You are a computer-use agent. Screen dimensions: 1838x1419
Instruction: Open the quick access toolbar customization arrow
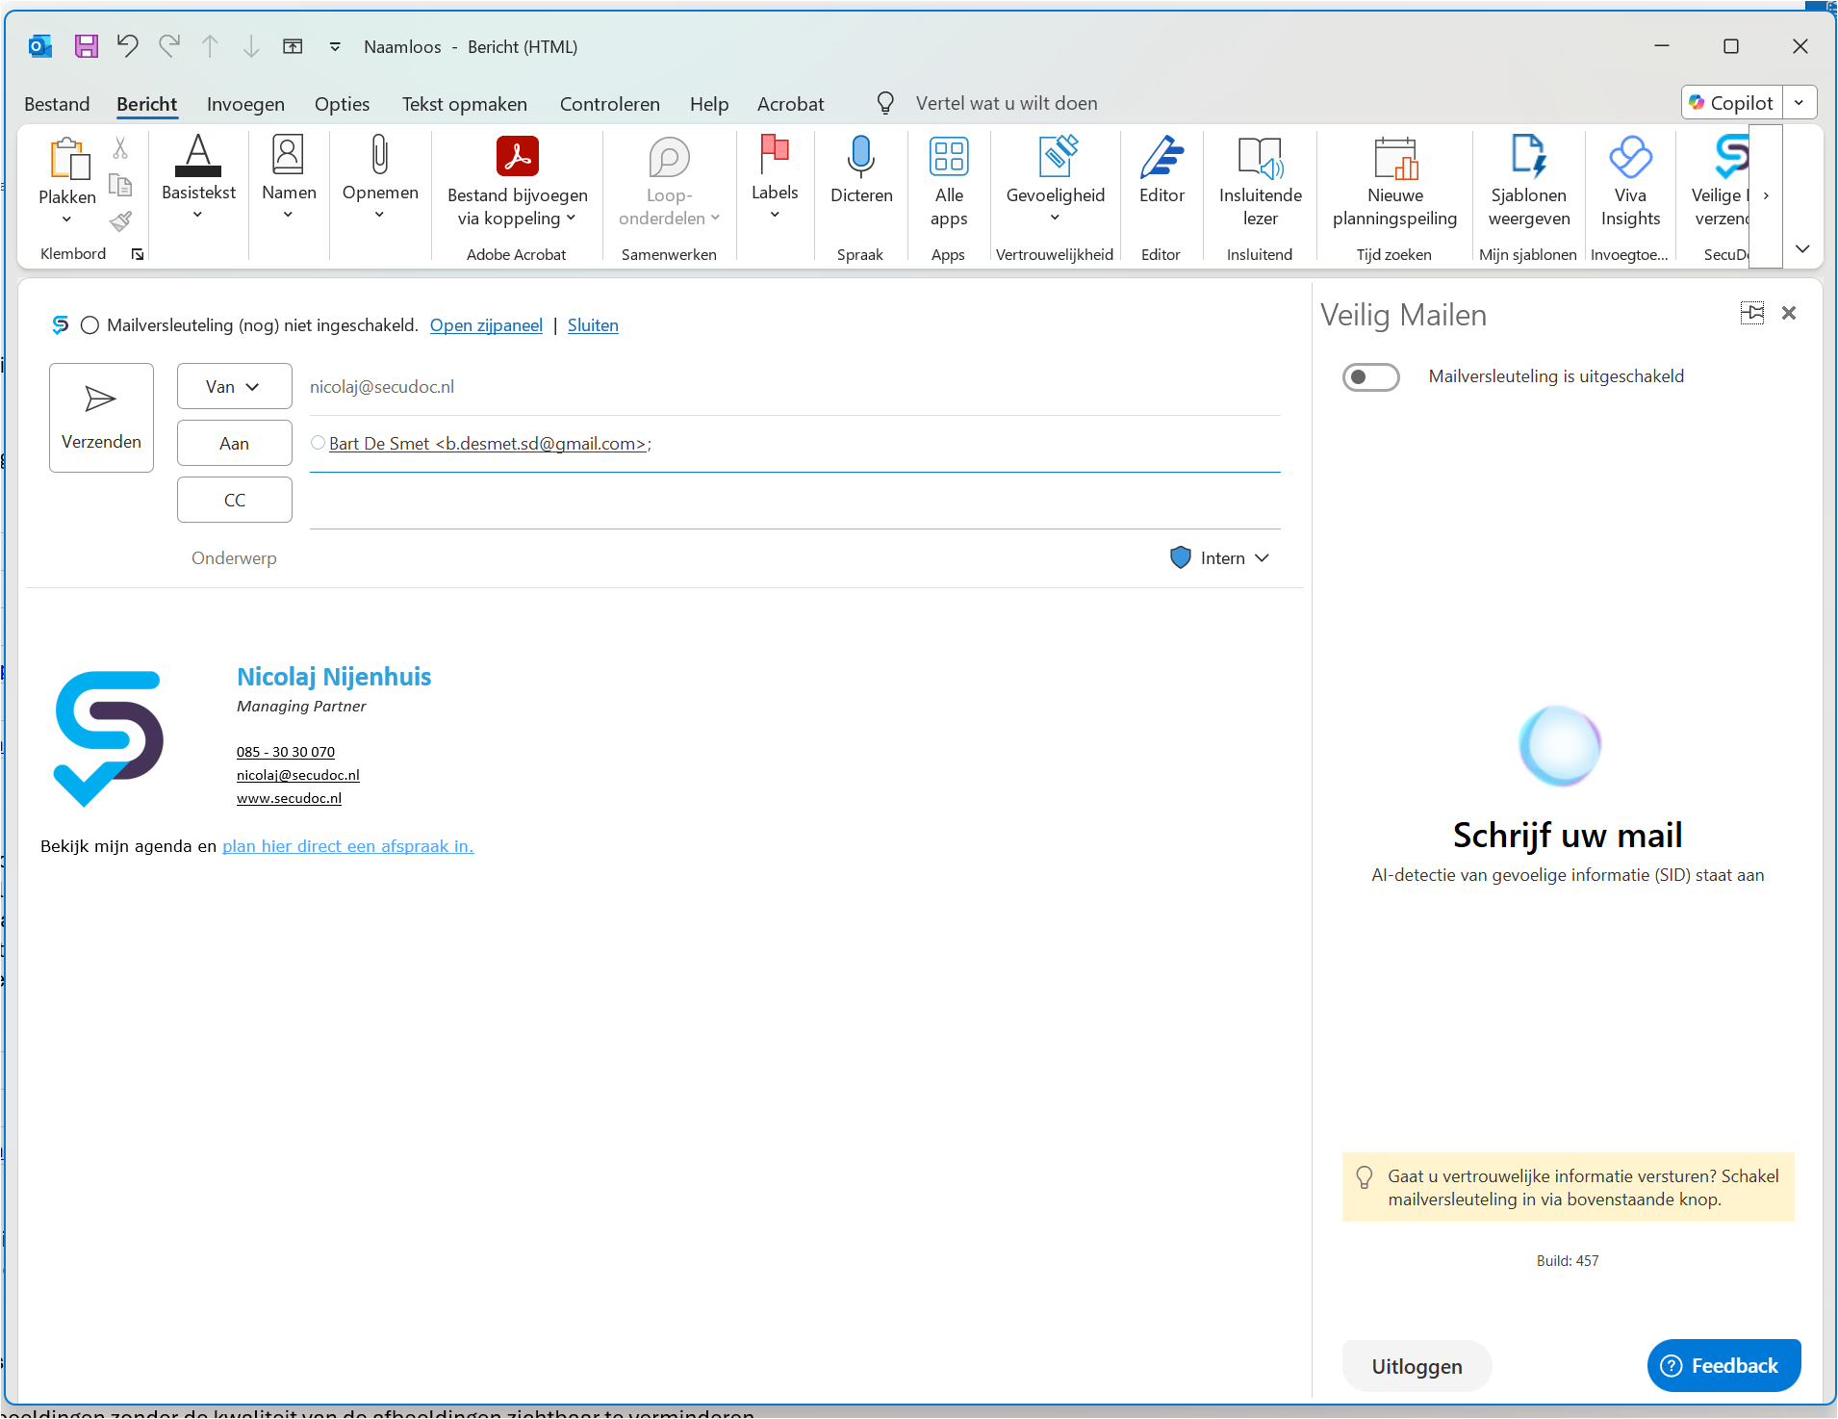pyautogui.click(x=335, y=46)
